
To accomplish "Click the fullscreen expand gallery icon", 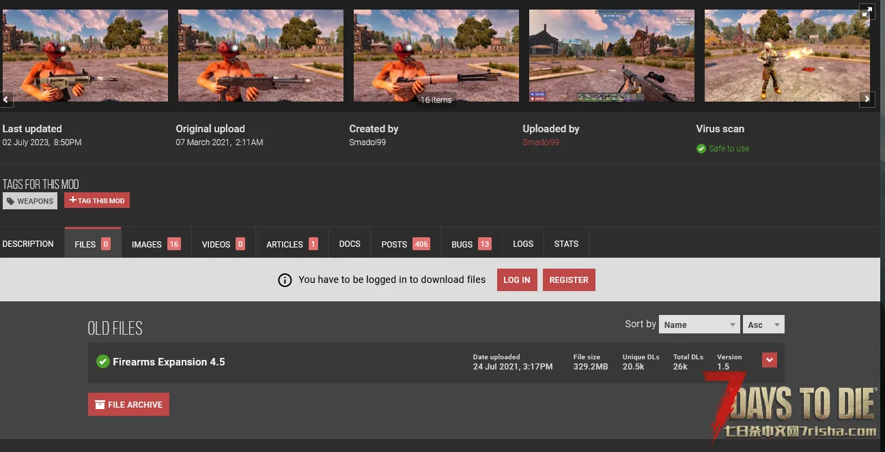I will [x=867, y=12].
